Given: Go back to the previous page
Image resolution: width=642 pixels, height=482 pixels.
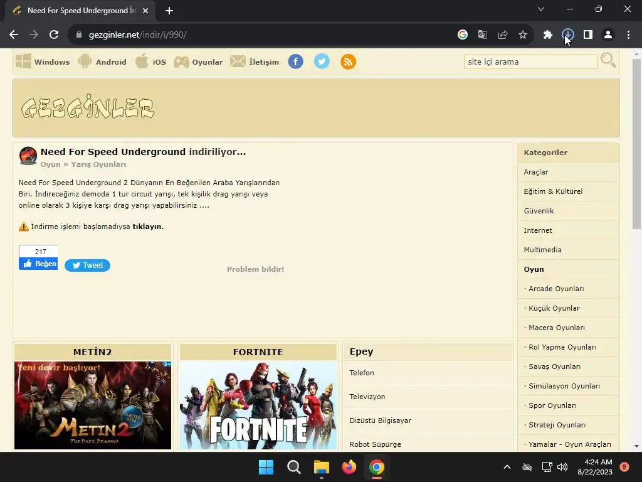Looking at the screenshot, I should [14, 35].
